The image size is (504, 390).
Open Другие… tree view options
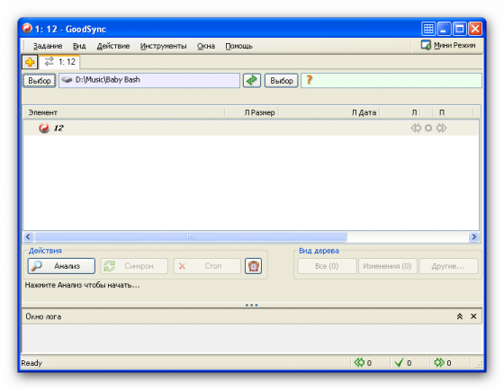click(448, 266)
